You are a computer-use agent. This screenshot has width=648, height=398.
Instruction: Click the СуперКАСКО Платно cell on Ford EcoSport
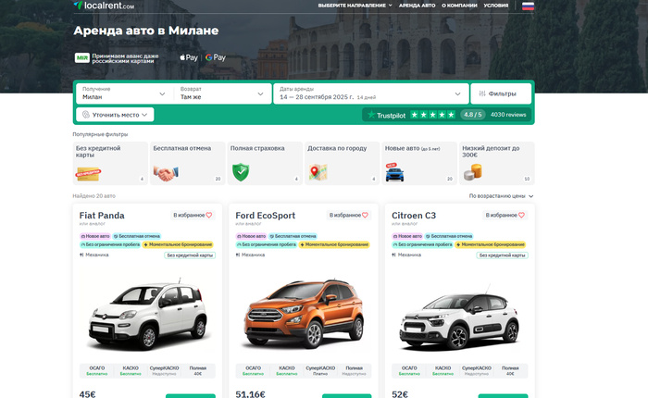[x=320, y=371]
